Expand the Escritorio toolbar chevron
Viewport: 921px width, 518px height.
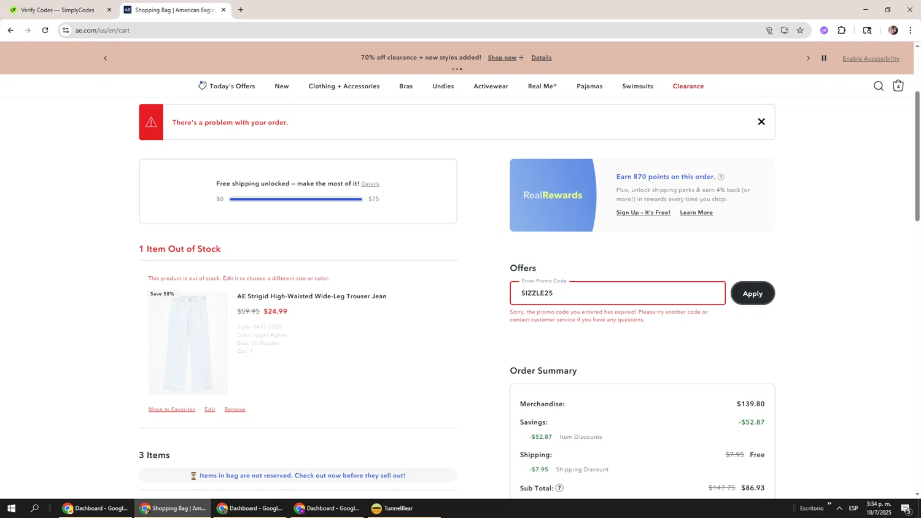tap(829, 504)
